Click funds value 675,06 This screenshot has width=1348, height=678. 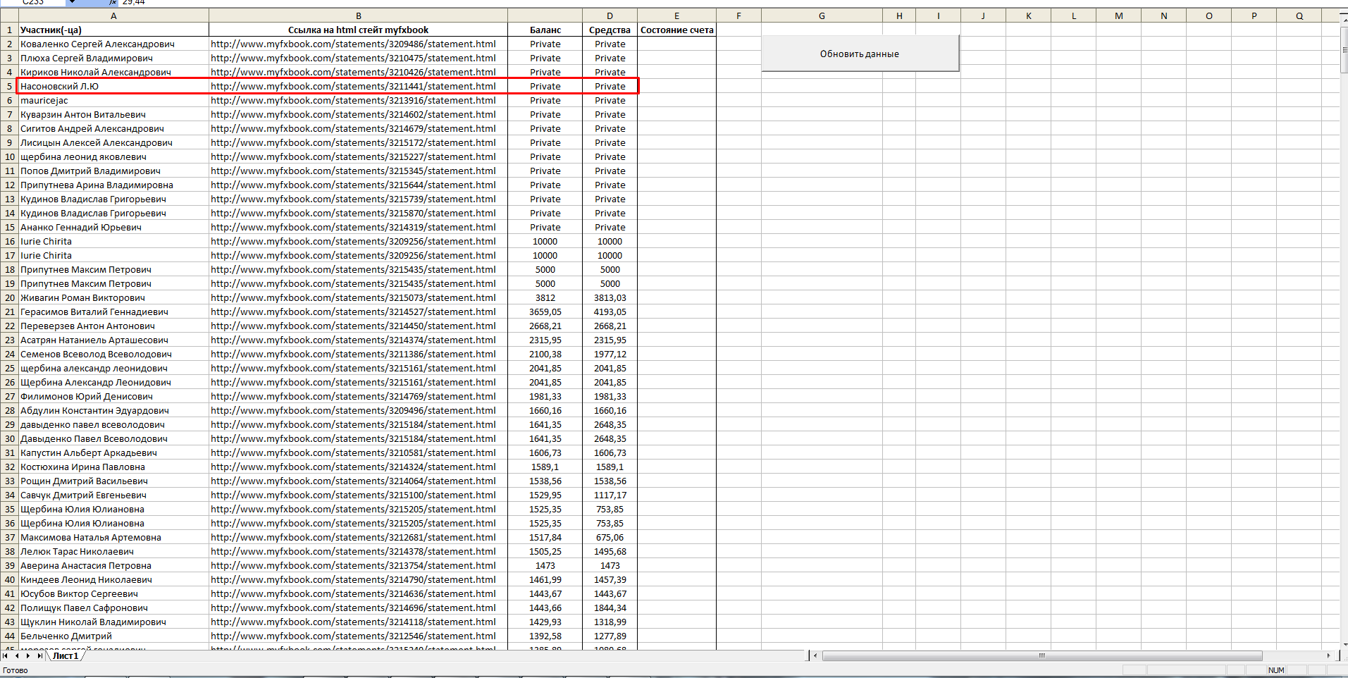(x=610, y=537)
